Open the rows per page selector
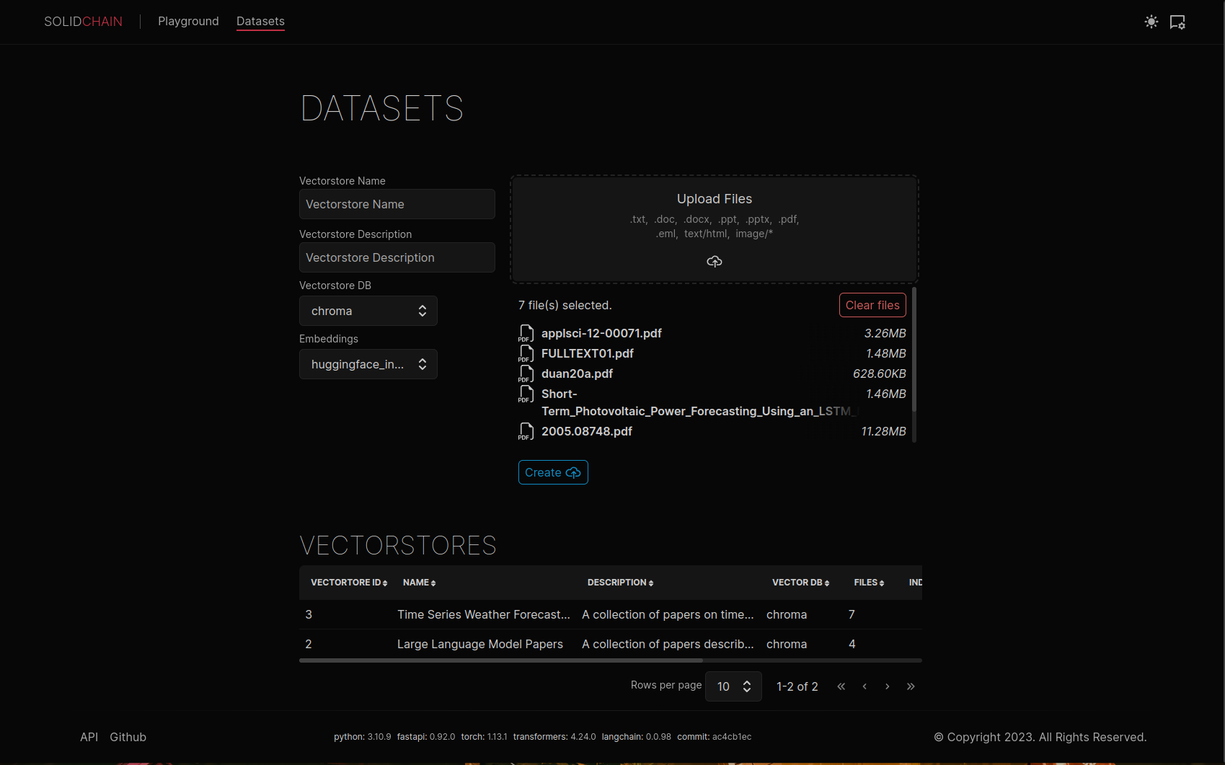 733,686
